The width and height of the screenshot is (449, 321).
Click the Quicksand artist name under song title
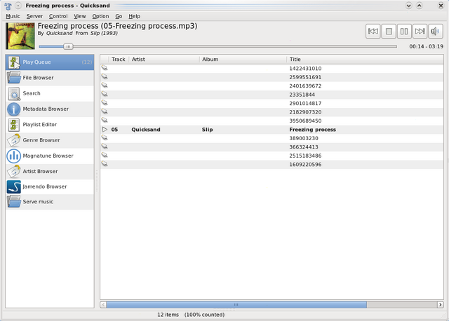[x=60, y=33]
